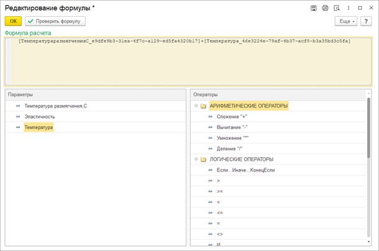Select the less-than < operator

coord(218,202)
